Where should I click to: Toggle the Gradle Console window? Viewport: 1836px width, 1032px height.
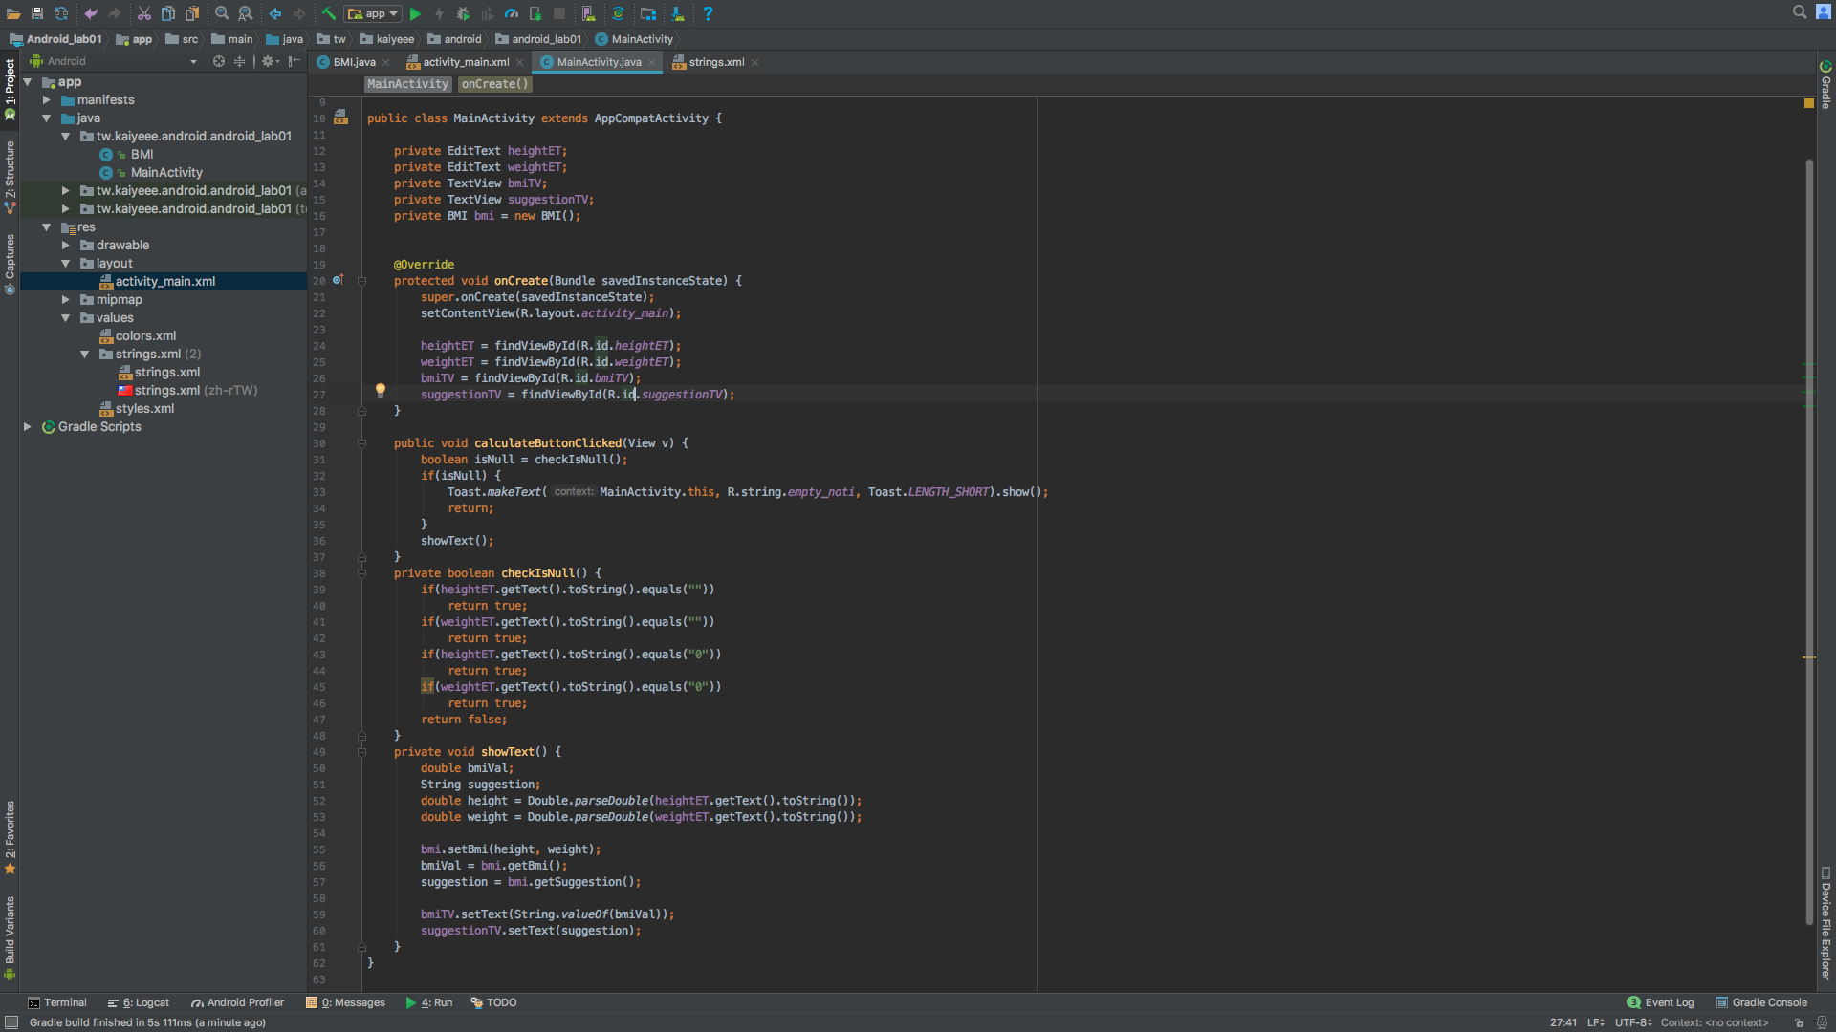point(1762,1002)
